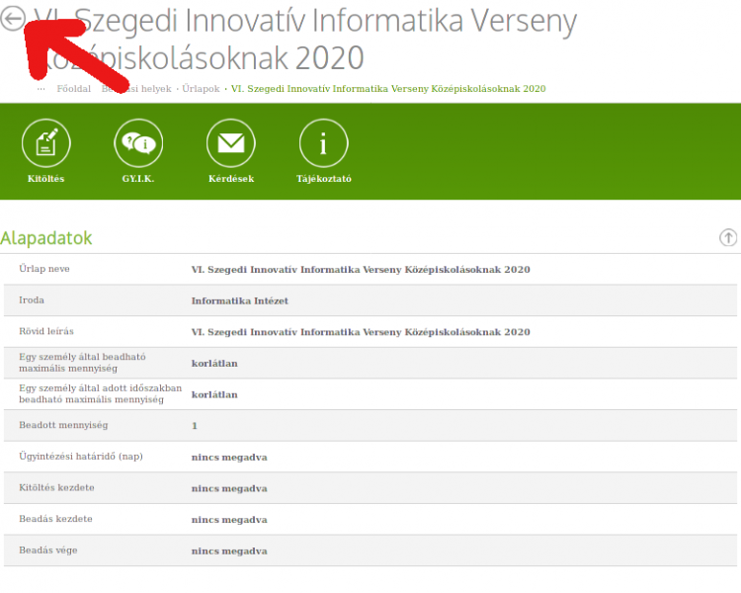This screenshot has height=593, width=741.
Task: Navigate to Űrlapok in the breadcrumb
Action: (201, 89)
